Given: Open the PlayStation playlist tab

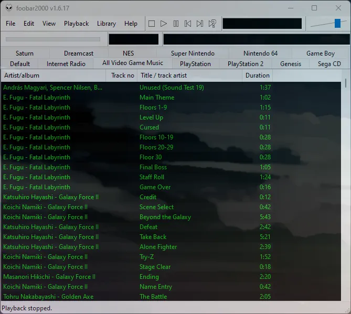Looking at the screenshot, I should tap(195, 64).
